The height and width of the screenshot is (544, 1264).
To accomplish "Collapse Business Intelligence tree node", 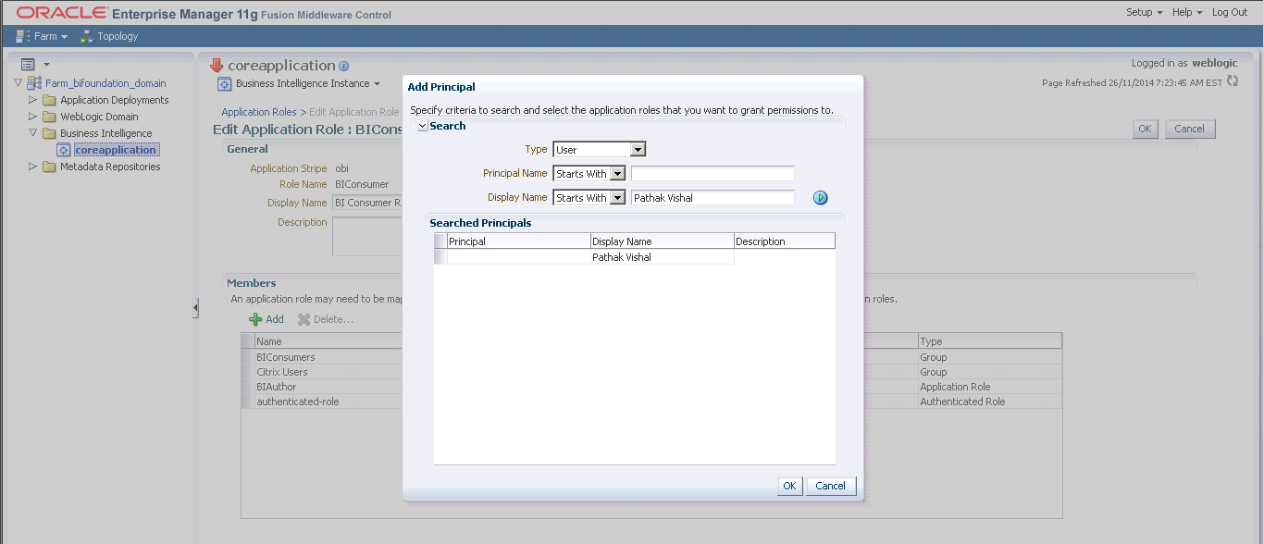I will [33, 133].
